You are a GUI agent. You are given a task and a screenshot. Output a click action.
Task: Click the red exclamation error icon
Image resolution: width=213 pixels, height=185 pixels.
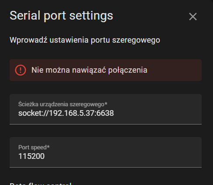(x=21, y=70)
